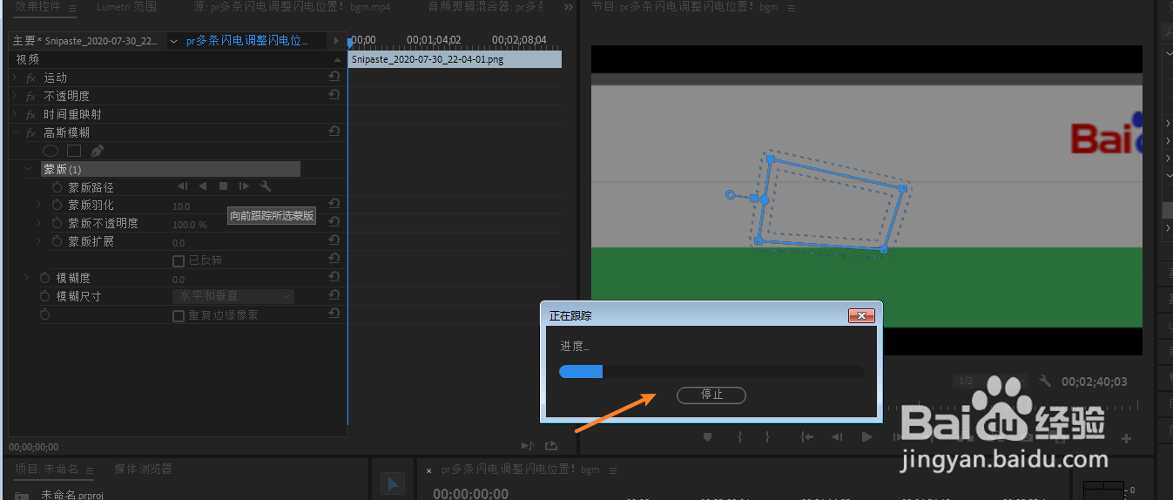Collapse the 高斯模糊 effect
The height and width of the screenshot is (500, 1173).
(14, 132)
